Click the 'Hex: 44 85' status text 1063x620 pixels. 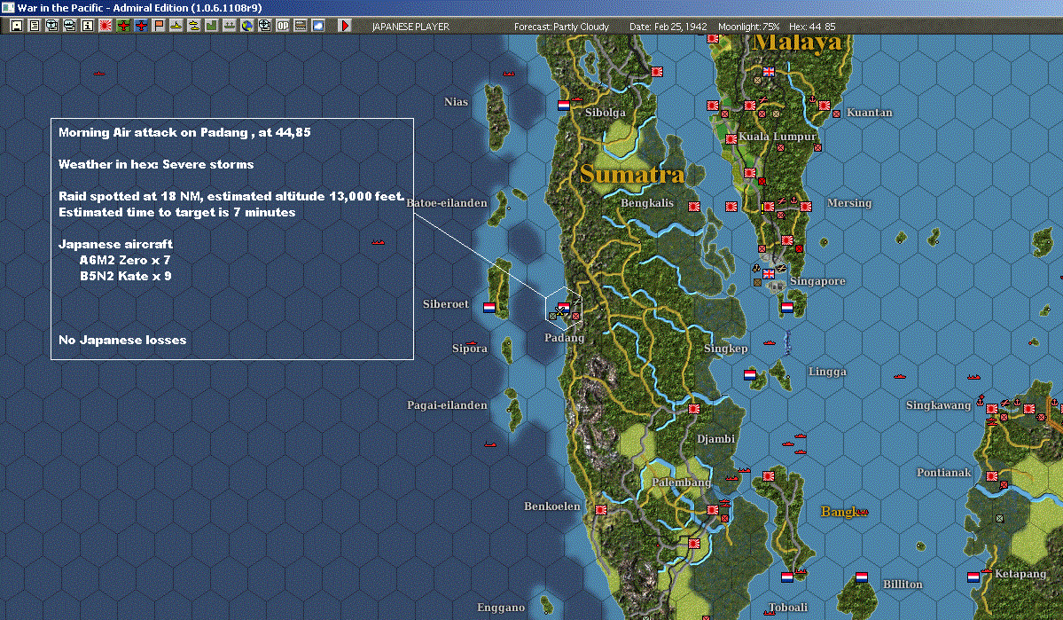pos(812,27)
